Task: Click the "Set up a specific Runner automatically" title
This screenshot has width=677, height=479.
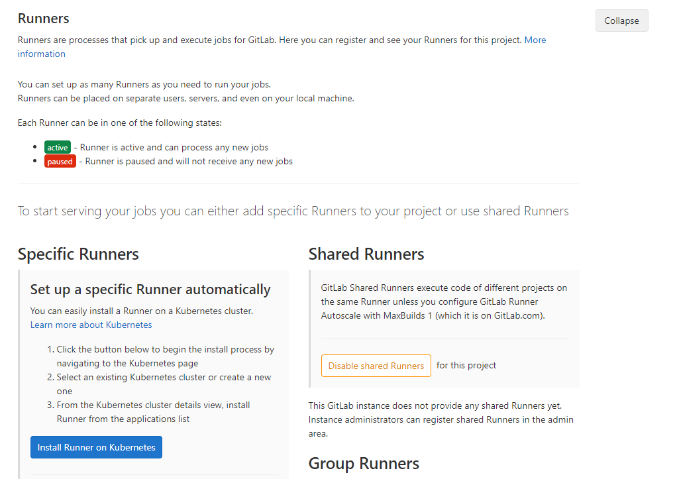Action: (x=151, y=290)
